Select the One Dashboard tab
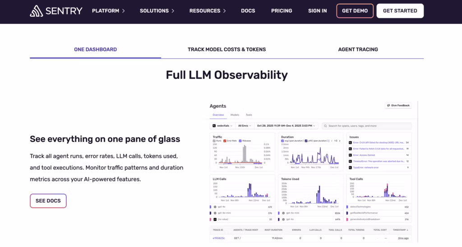This screenshot has width=462, height=247. 96,50
